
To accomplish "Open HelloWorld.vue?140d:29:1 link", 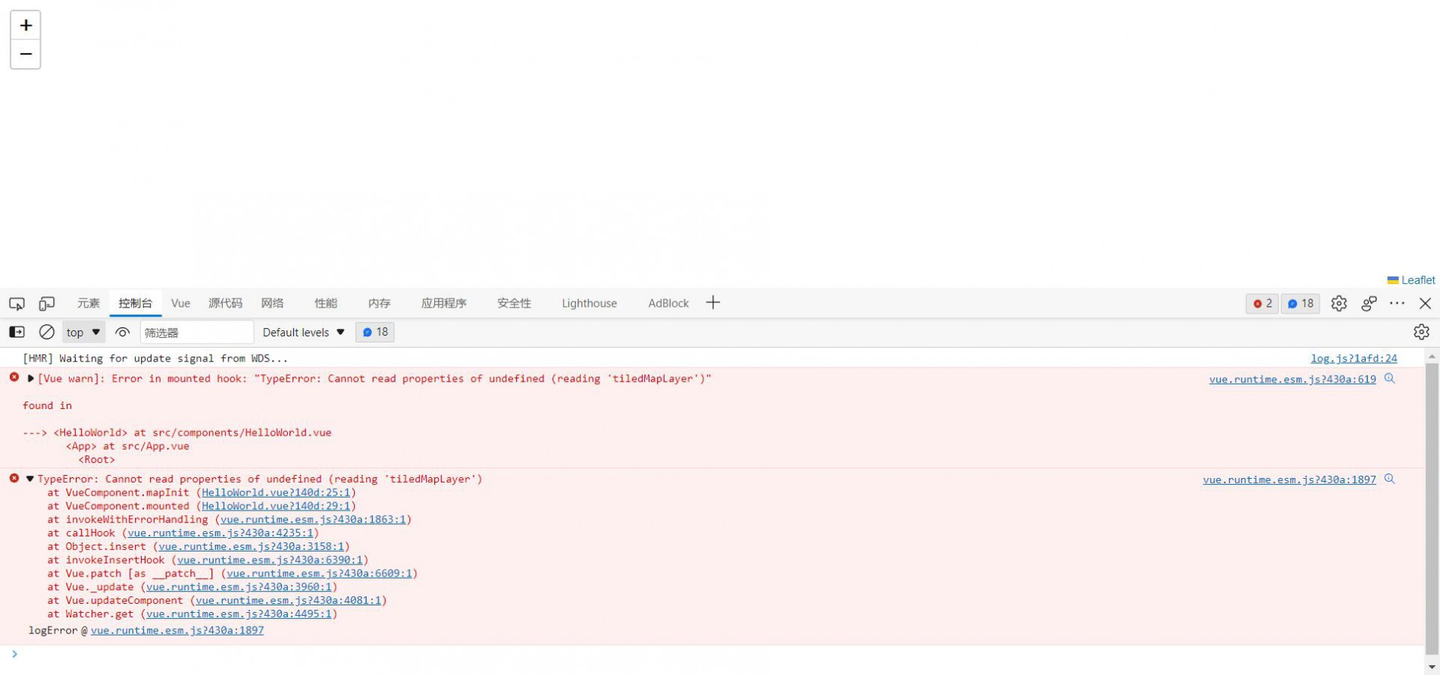I will click(x=276, y=506).
